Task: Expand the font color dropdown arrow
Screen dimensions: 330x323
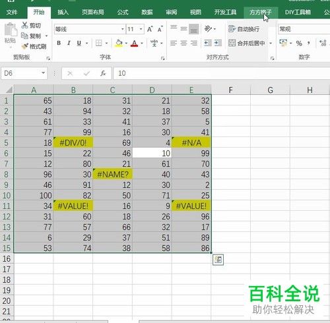Action: [142, 43]
